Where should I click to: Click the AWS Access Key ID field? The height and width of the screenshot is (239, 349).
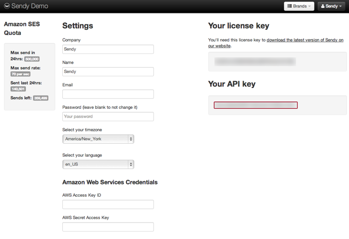[x=108, y=204]
